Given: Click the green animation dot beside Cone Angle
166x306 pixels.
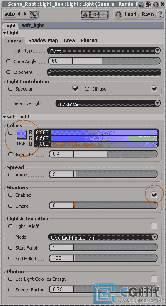Looking at the screenshot, I should (x=8, y=61).
